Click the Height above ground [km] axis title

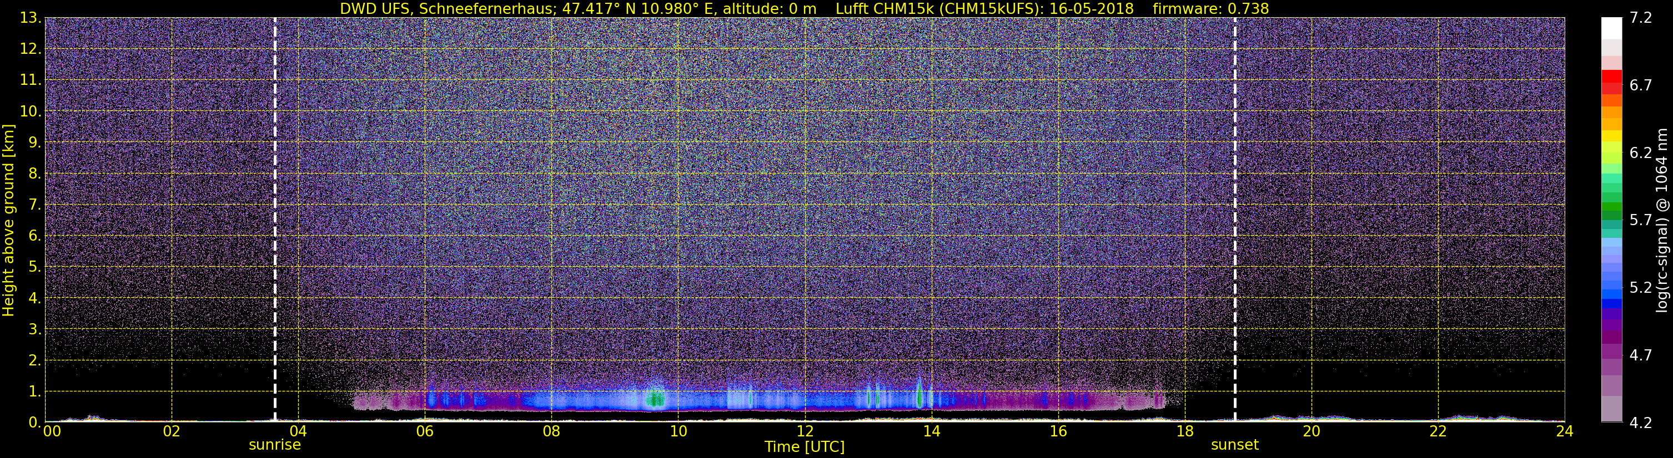coord(8,220)
